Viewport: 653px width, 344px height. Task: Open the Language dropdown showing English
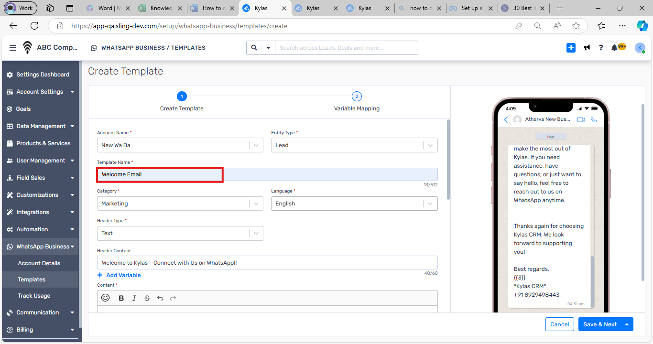click(x=354, y=204)
